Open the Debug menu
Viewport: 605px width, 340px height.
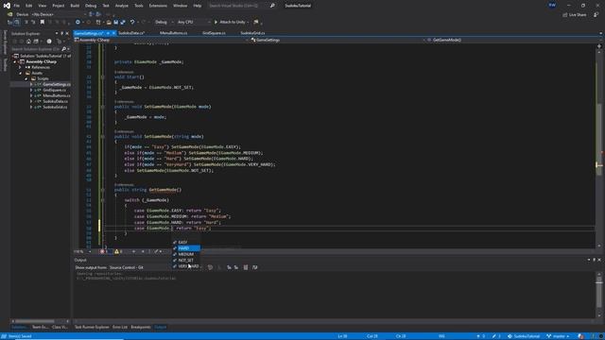point(91,6)
